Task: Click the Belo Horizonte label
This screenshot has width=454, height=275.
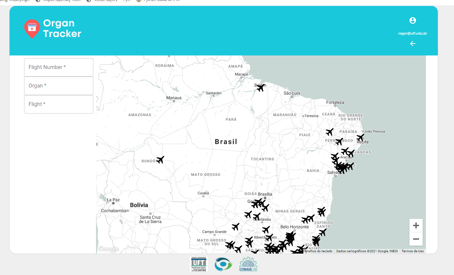Action: coord(295,227)
